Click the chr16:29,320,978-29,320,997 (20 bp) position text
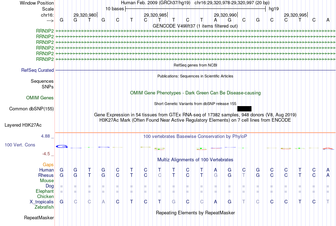 click(232, 3)
